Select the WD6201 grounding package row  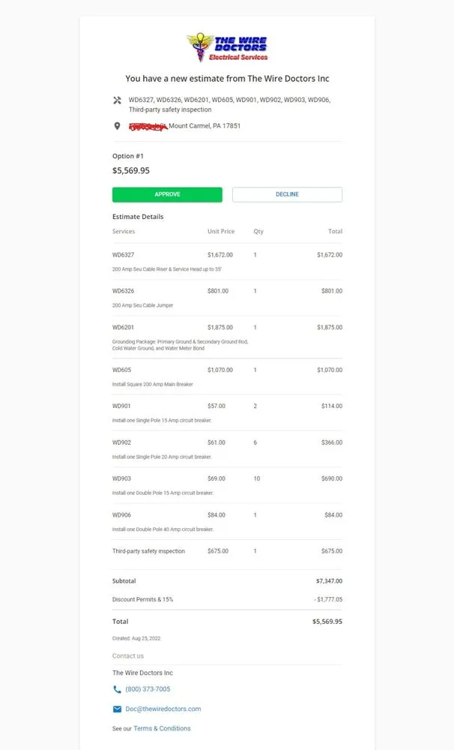coord(227,337)
